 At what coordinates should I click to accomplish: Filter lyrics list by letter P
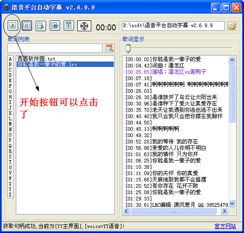[x=10, y=140]
